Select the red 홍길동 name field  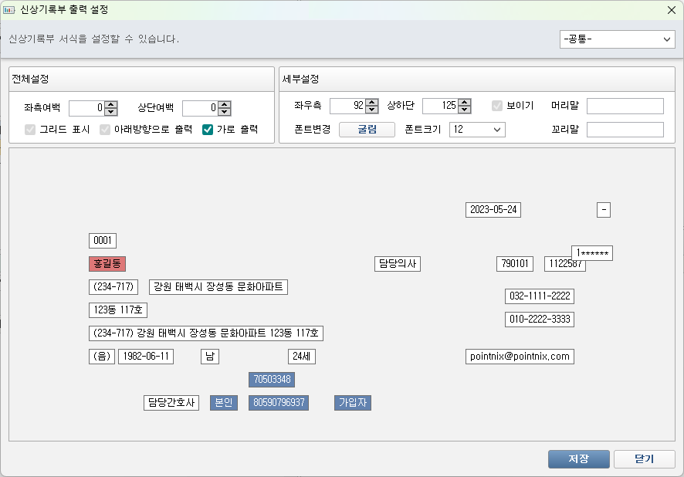[x=107, y=264]
